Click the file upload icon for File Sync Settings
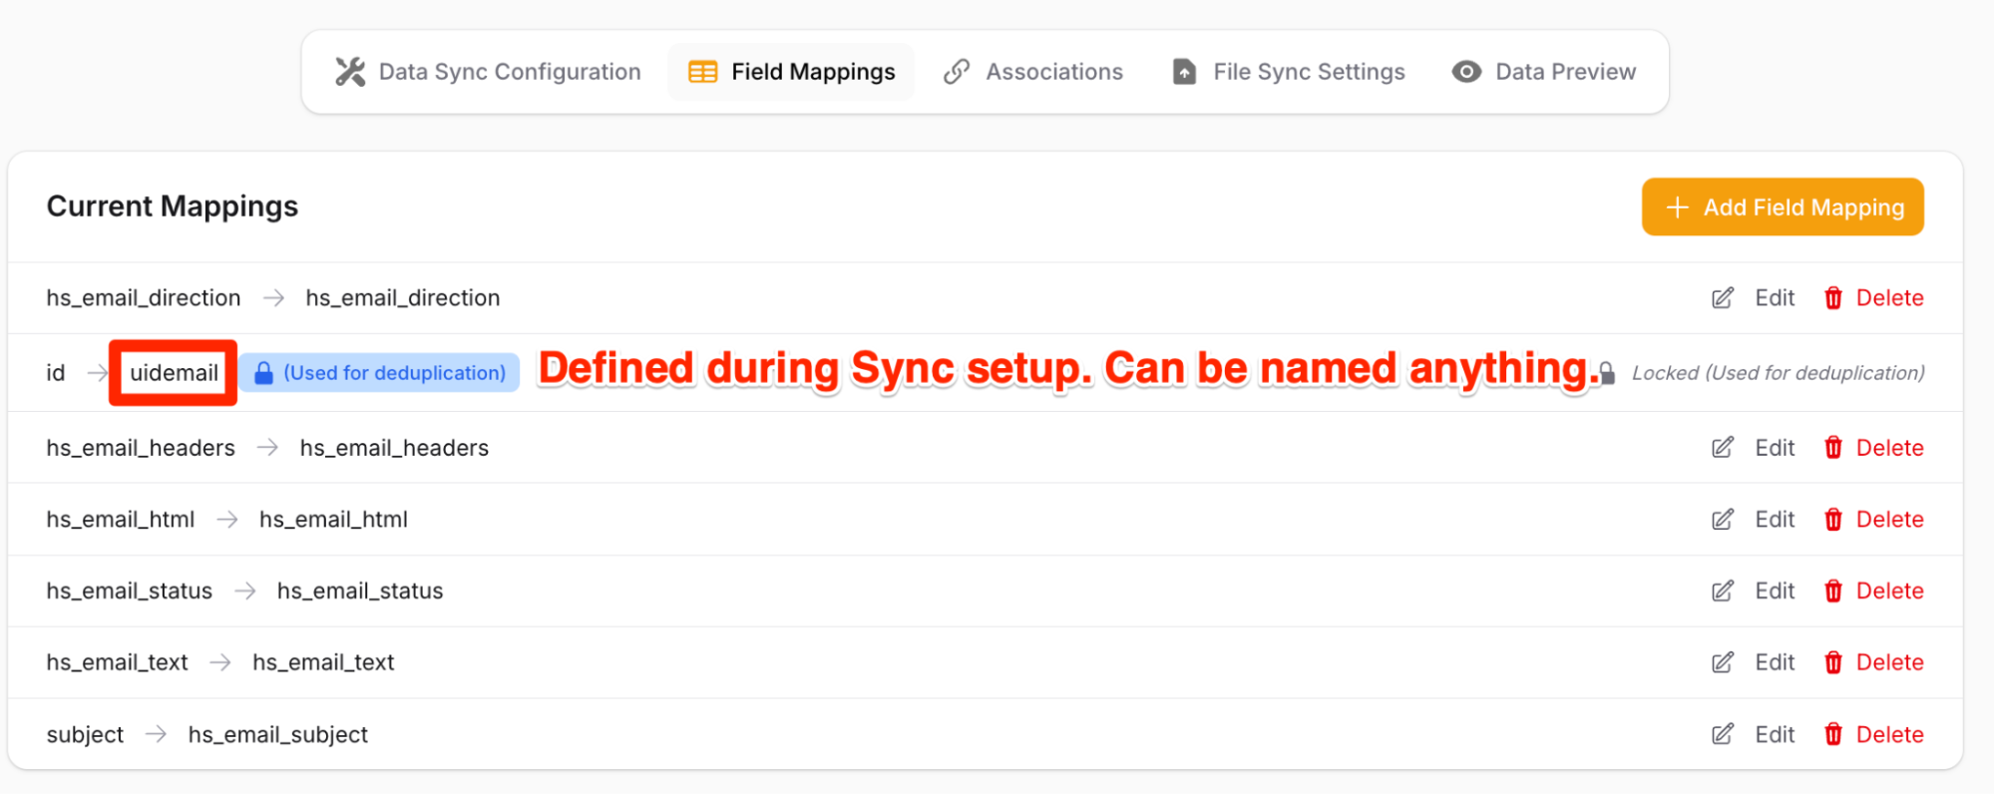This screenshot has width=1994, height=794. pos(1184,72)
